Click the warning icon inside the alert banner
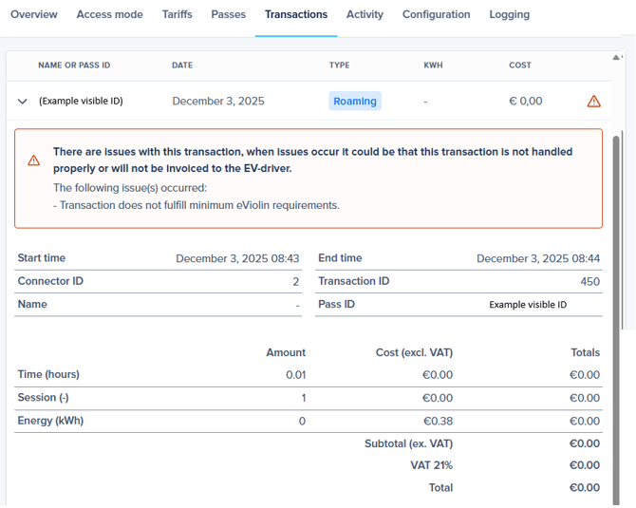Screen dimensions: 636x508 pos(34,160)
